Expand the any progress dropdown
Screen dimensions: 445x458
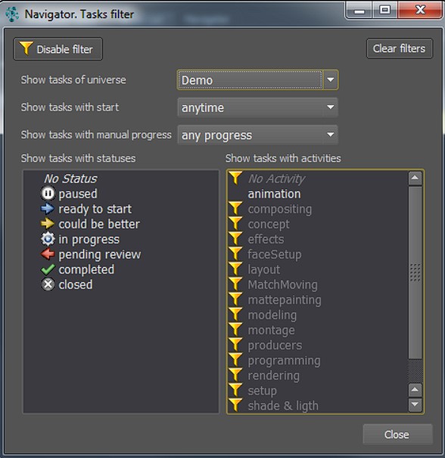[x=257, y=135]
